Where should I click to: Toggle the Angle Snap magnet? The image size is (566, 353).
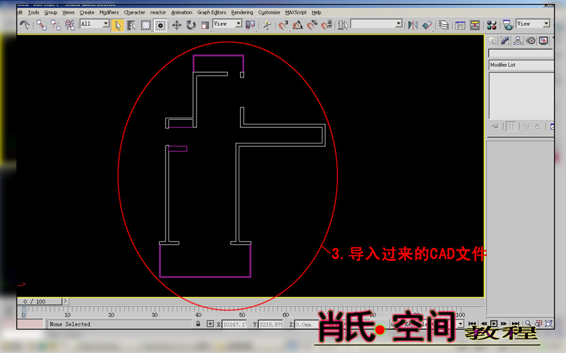point(297,25)
